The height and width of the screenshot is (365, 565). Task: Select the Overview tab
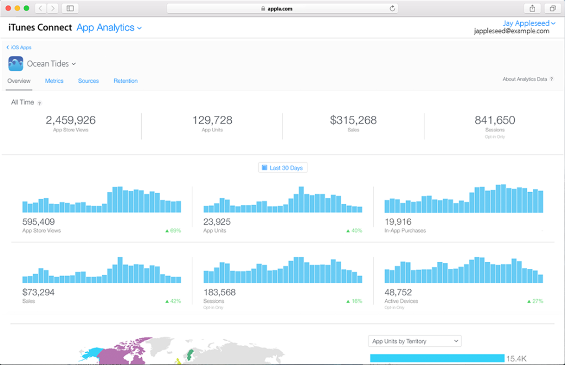tap(19, 81)
